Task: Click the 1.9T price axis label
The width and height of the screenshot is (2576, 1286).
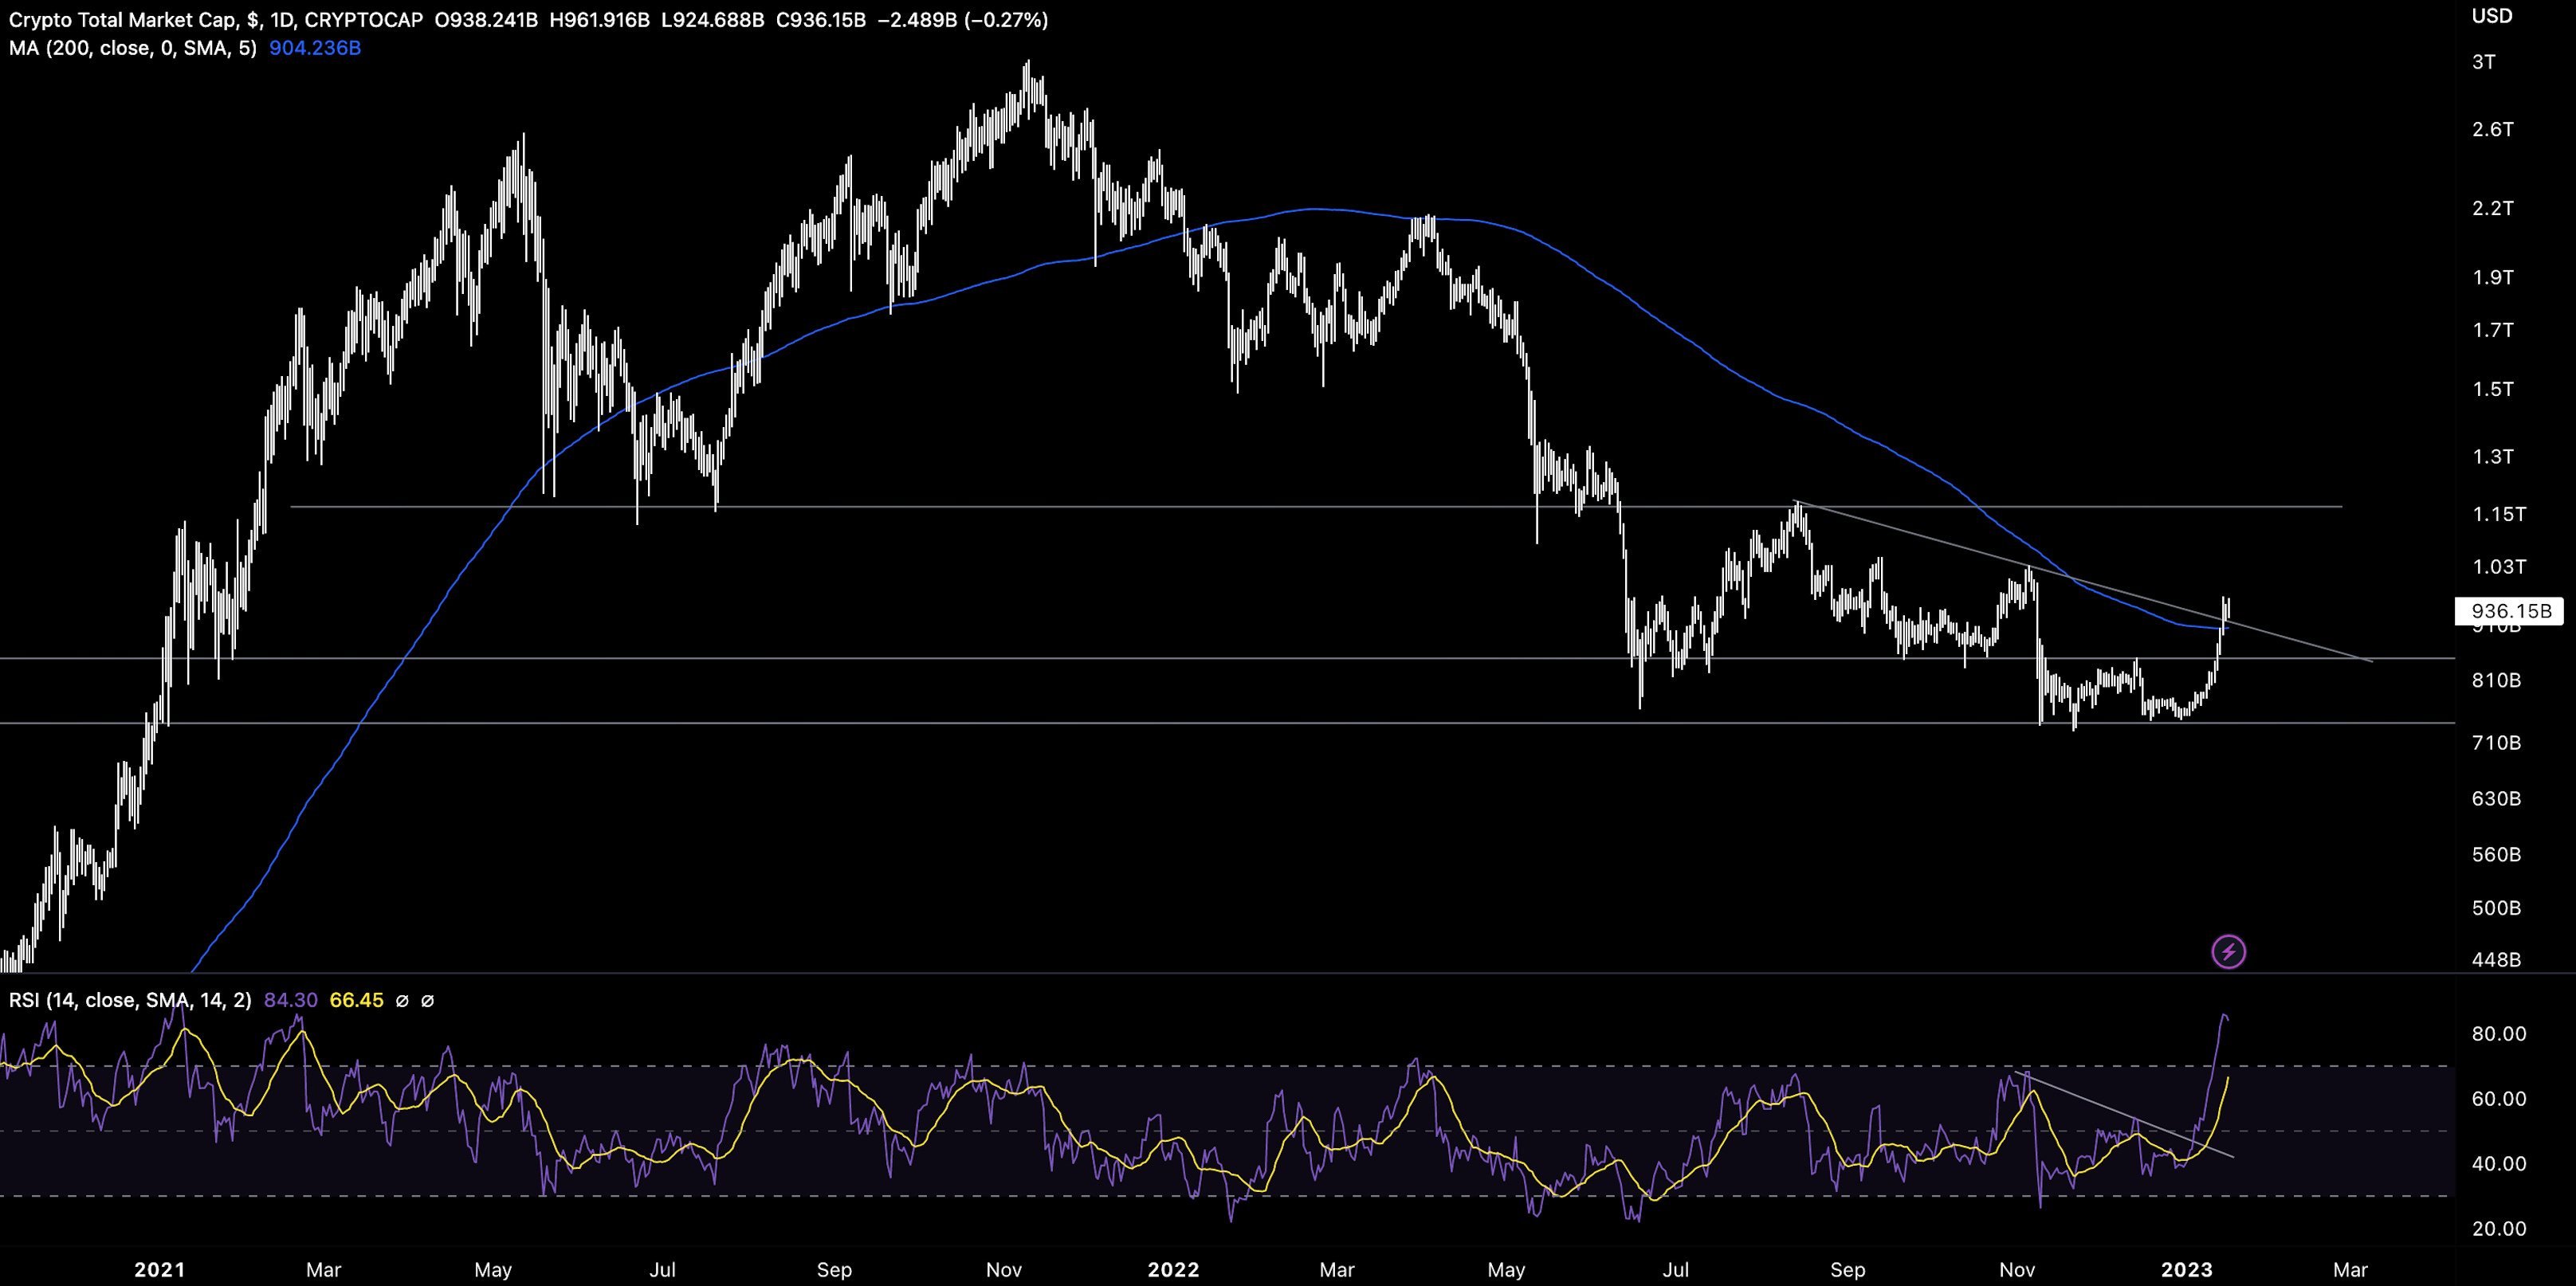Action: click(x=2492, y=277)
